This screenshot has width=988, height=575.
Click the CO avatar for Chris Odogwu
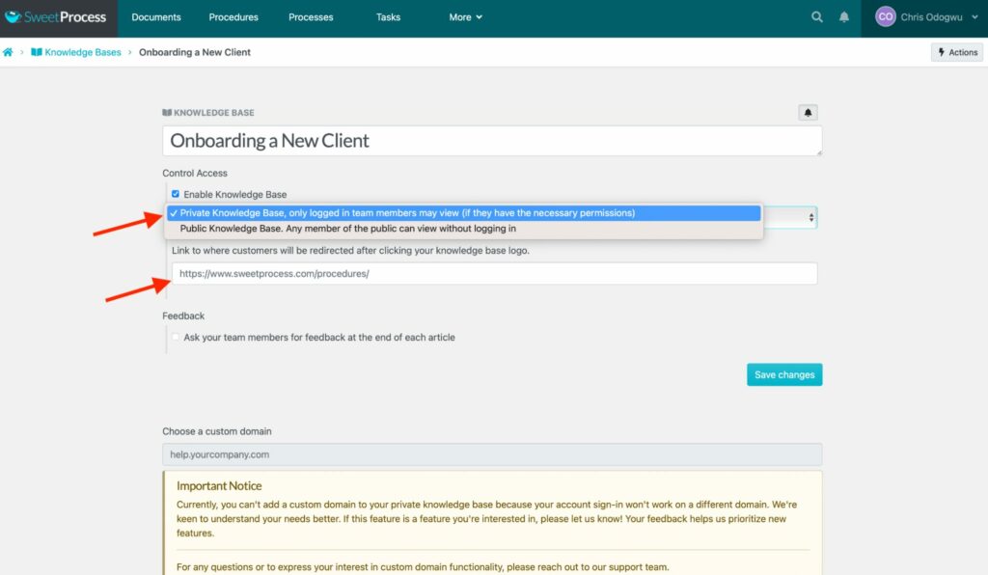coord(885,16)
